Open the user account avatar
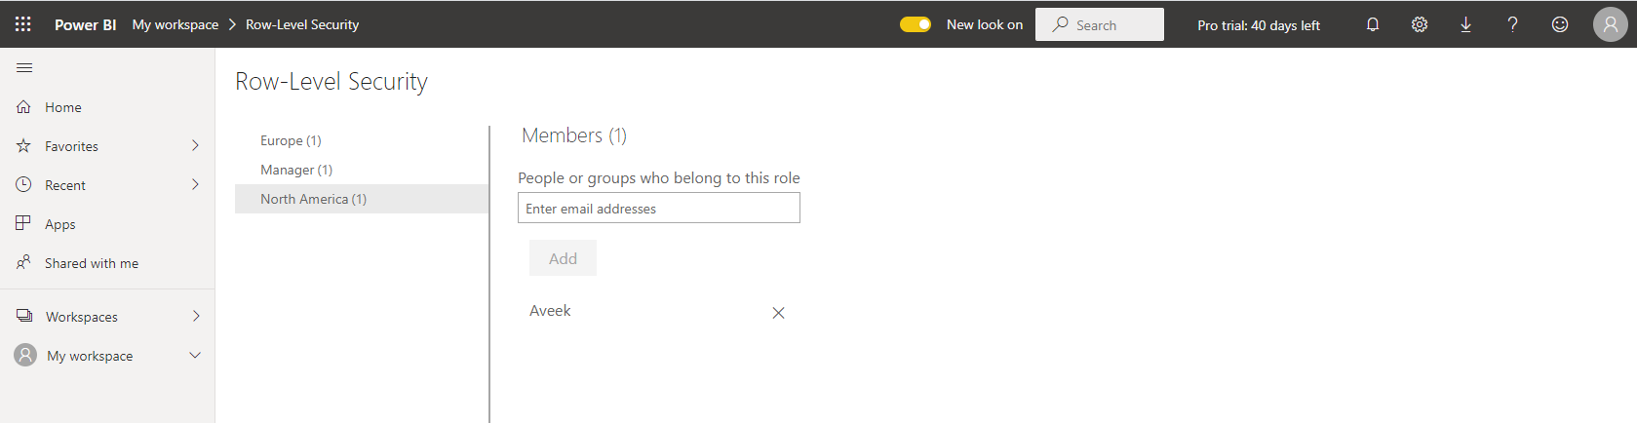 (1610, 24)
